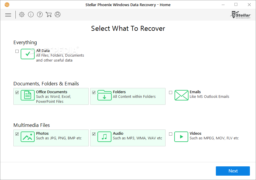
Task: Tick the Videos checkbox
Action: pos(170,134)
